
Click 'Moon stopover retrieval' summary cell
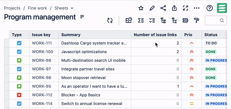[x=95, y=78]
